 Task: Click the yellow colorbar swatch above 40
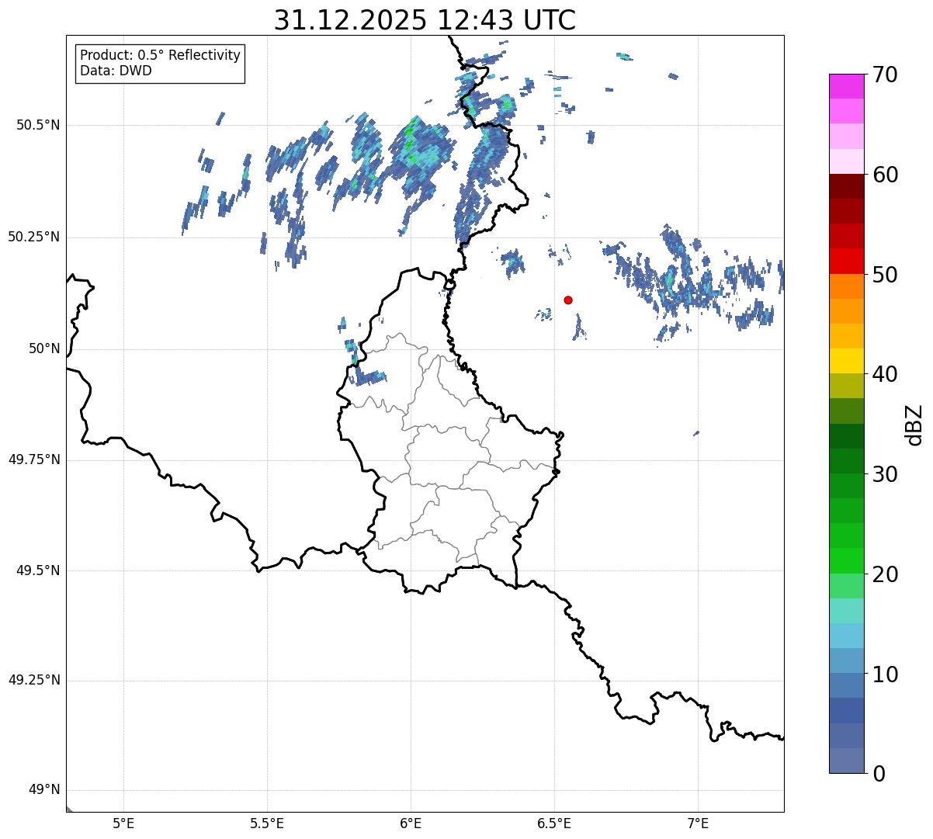846,361
